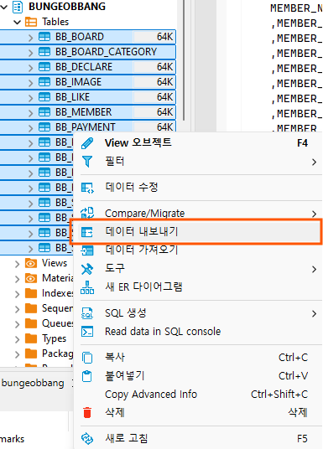
Task: Click the BB_LIKE table icon
Action: coord(44,97)
